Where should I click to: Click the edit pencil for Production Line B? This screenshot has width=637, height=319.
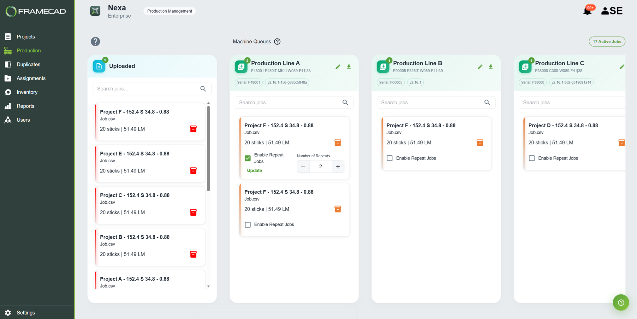coord(480,67)
